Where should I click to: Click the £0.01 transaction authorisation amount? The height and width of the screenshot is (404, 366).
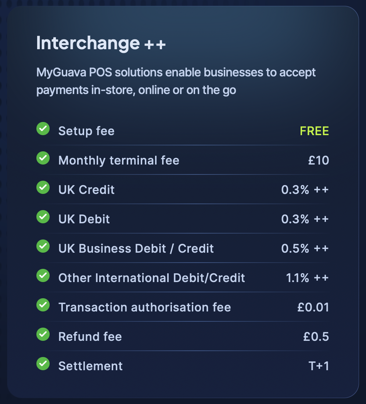(x=313, y=307)
